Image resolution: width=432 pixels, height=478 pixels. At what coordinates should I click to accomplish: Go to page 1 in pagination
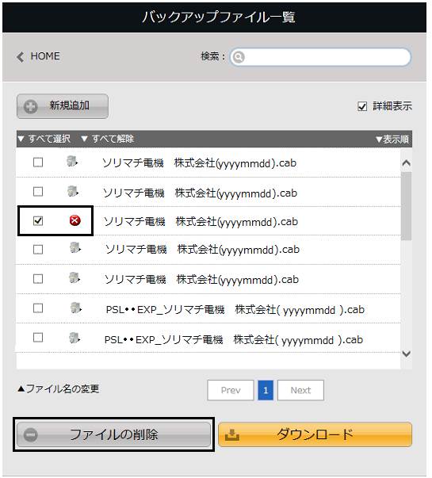(266, 390)
